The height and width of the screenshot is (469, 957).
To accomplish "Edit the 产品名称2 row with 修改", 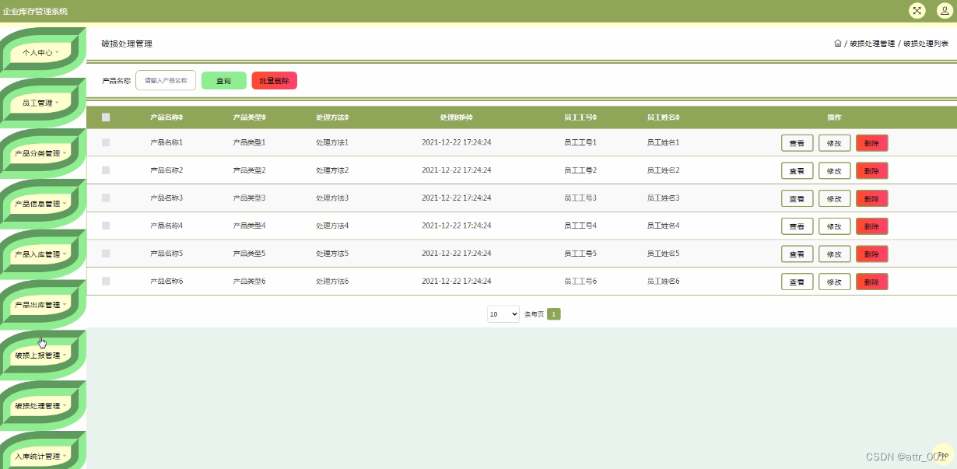I will coord(835,171).
